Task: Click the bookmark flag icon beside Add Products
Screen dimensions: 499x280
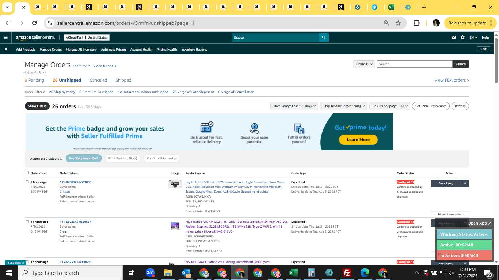Action: (5, 49)
